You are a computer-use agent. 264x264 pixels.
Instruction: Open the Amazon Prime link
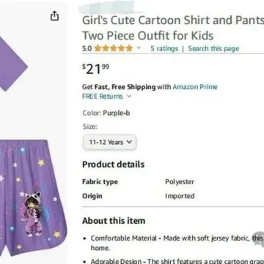tap(195, 87)
